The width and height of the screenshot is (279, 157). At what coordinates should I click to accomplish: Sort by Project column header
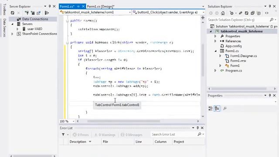(179, 142)
